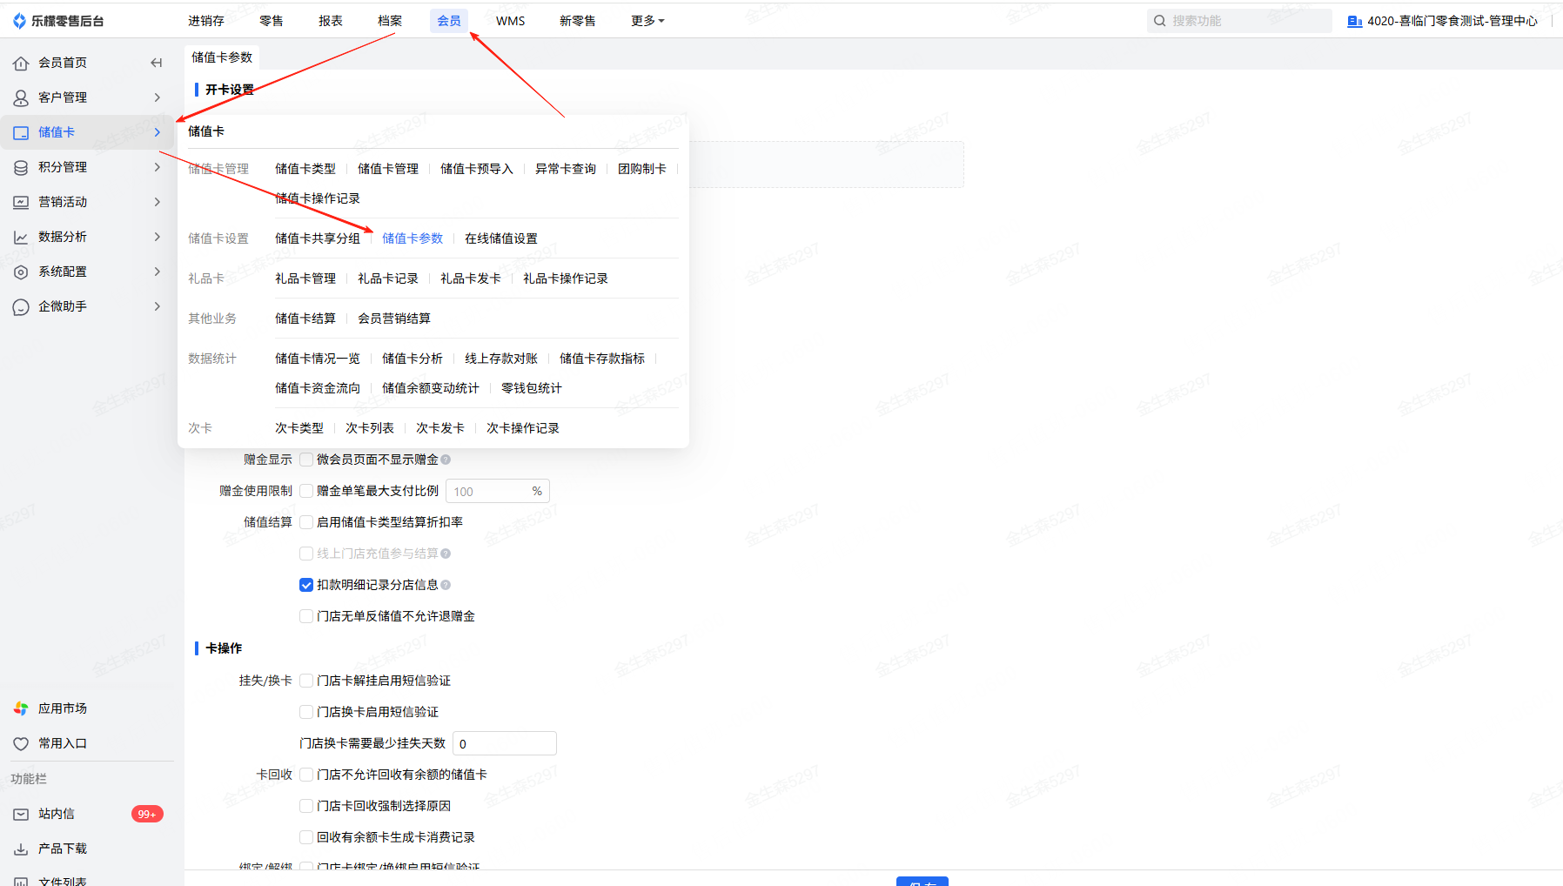Check 微会员页面不显示赠金 checkbox

pyautogui.click(x=306, y=460)
